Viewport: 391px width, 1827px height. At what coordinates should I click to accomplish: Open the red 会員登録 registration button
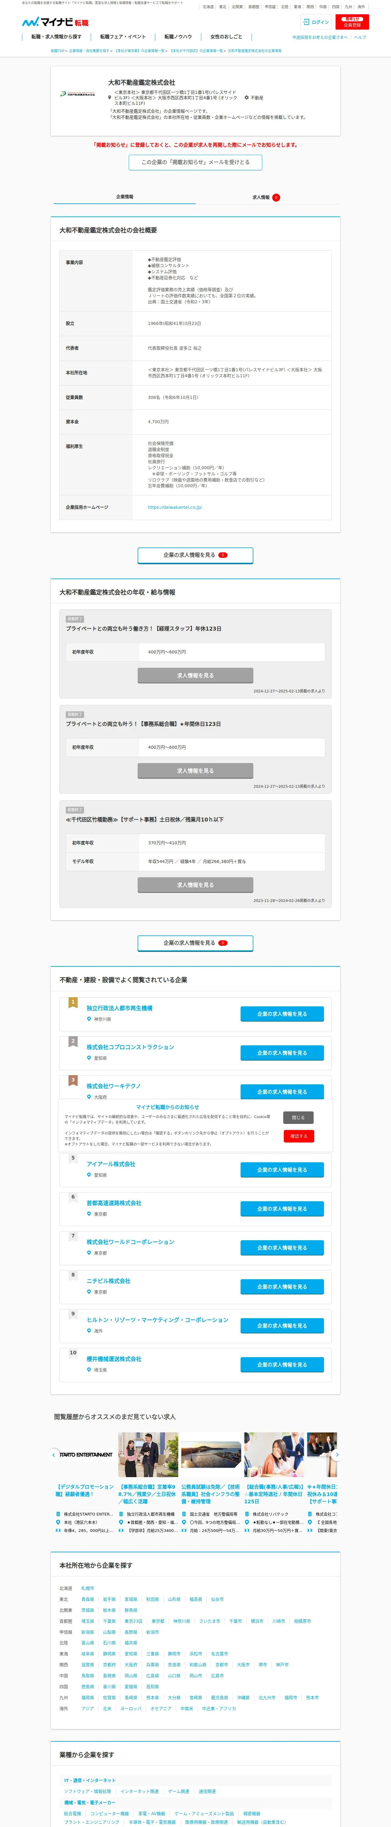pos(352,22)
